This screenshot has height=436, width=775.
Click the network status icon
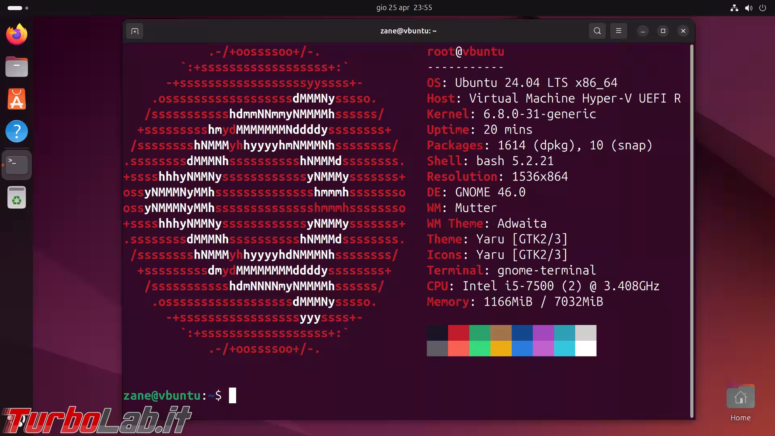[x=734, y=8]
